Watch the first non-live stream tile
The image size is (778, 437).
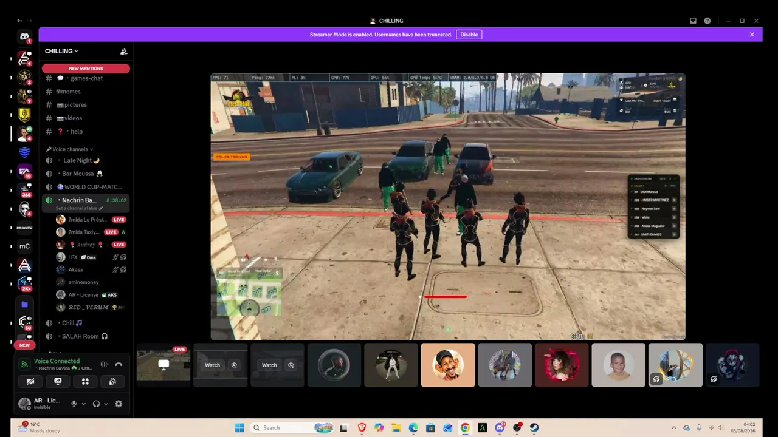(x=212, y=365)
